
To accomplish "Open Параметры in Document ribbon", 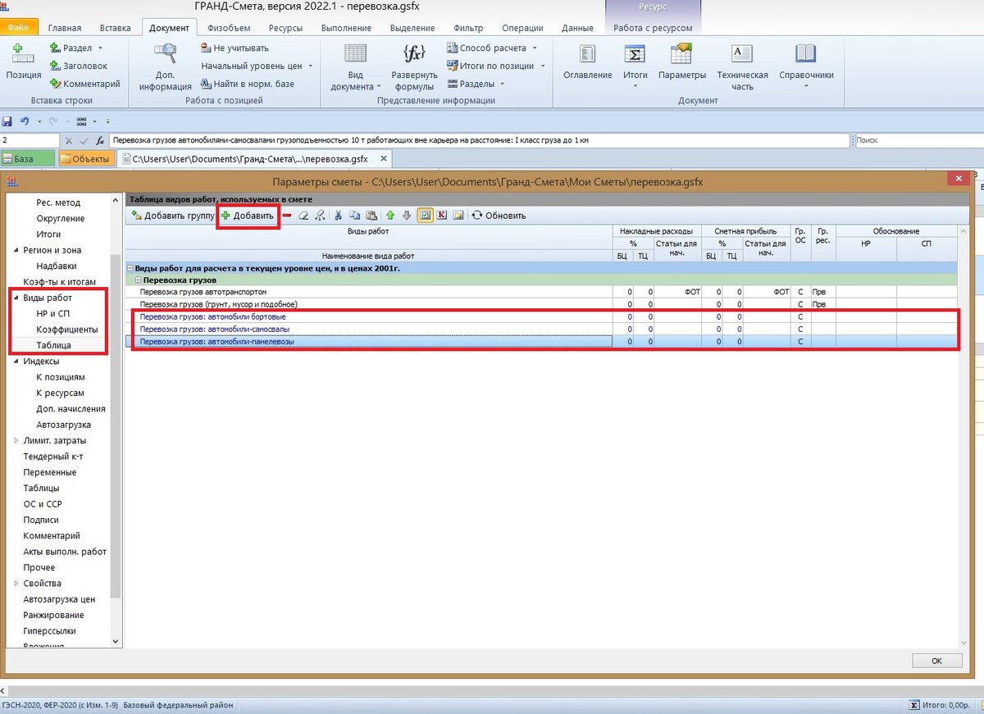I will 681,61.
